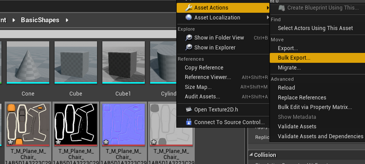
Task: Expand the breadcrumb arrow before BasicShapes
Action: 14,20
